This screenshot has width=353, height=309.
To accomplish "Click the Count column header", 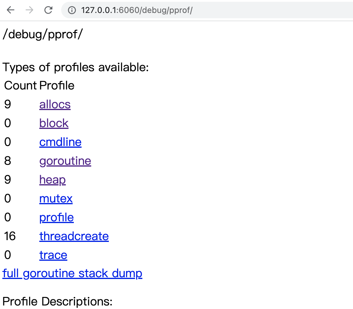I will (21, 86).
